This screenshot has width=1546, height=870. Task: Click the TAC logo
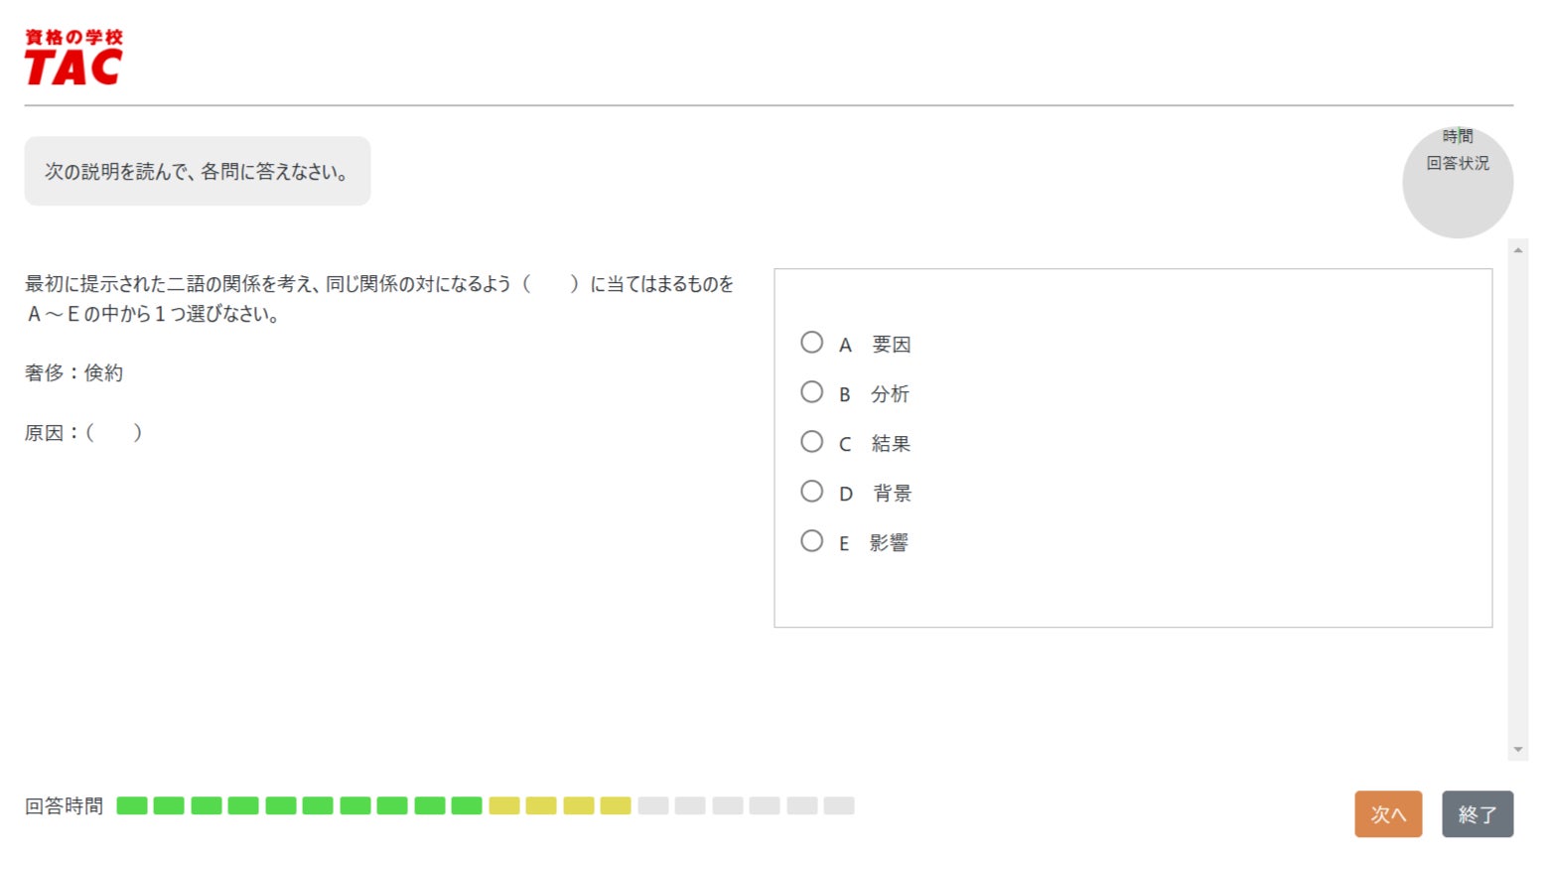73,58
